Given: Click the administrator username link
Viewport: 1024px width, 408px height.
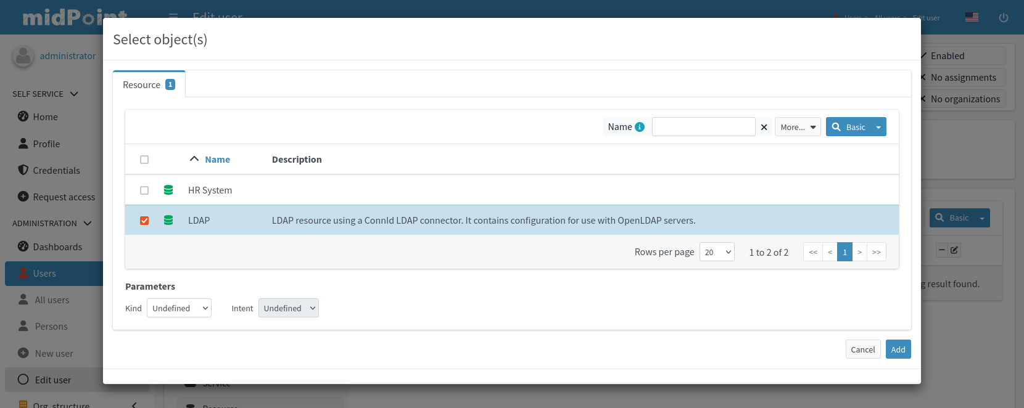Looking at the screenshot, I should tap(68, 56).
